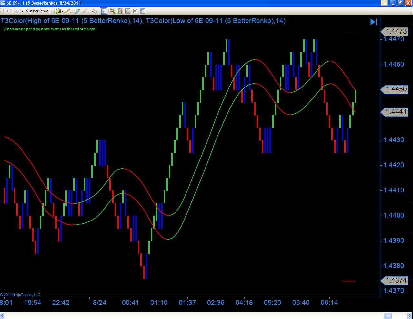Click the 1.4410 price axis label

[x=394, y=190]
